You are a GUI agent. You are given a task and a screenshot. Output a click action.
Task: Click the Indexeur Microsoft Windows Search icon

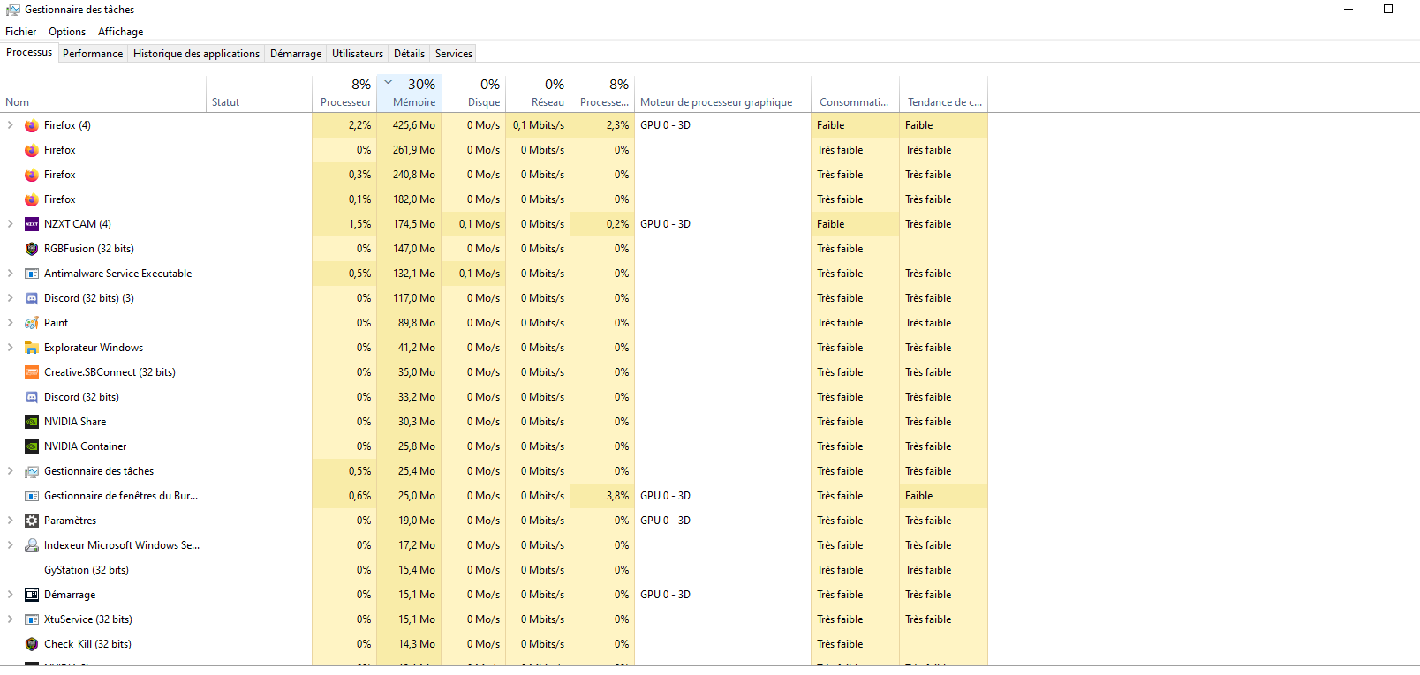[32, 545]
